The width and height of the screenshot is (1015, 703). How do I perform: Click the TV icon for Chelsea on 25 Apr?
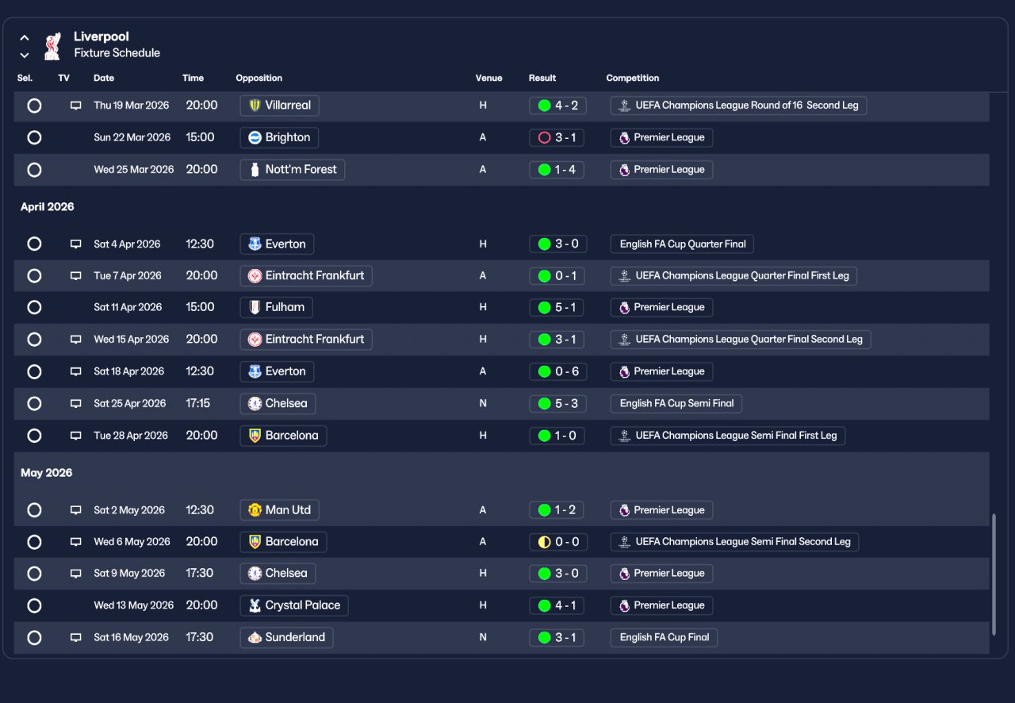[x=76, y=404]
